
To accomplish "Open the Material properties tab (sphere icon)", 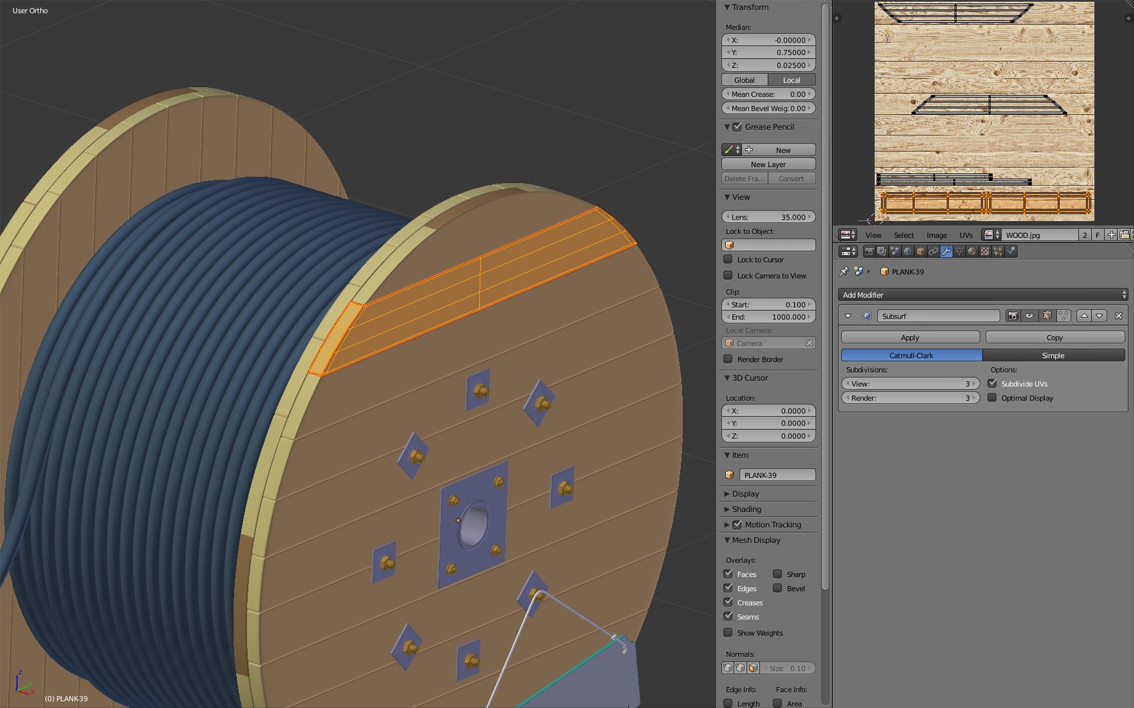I will (972, 251).
